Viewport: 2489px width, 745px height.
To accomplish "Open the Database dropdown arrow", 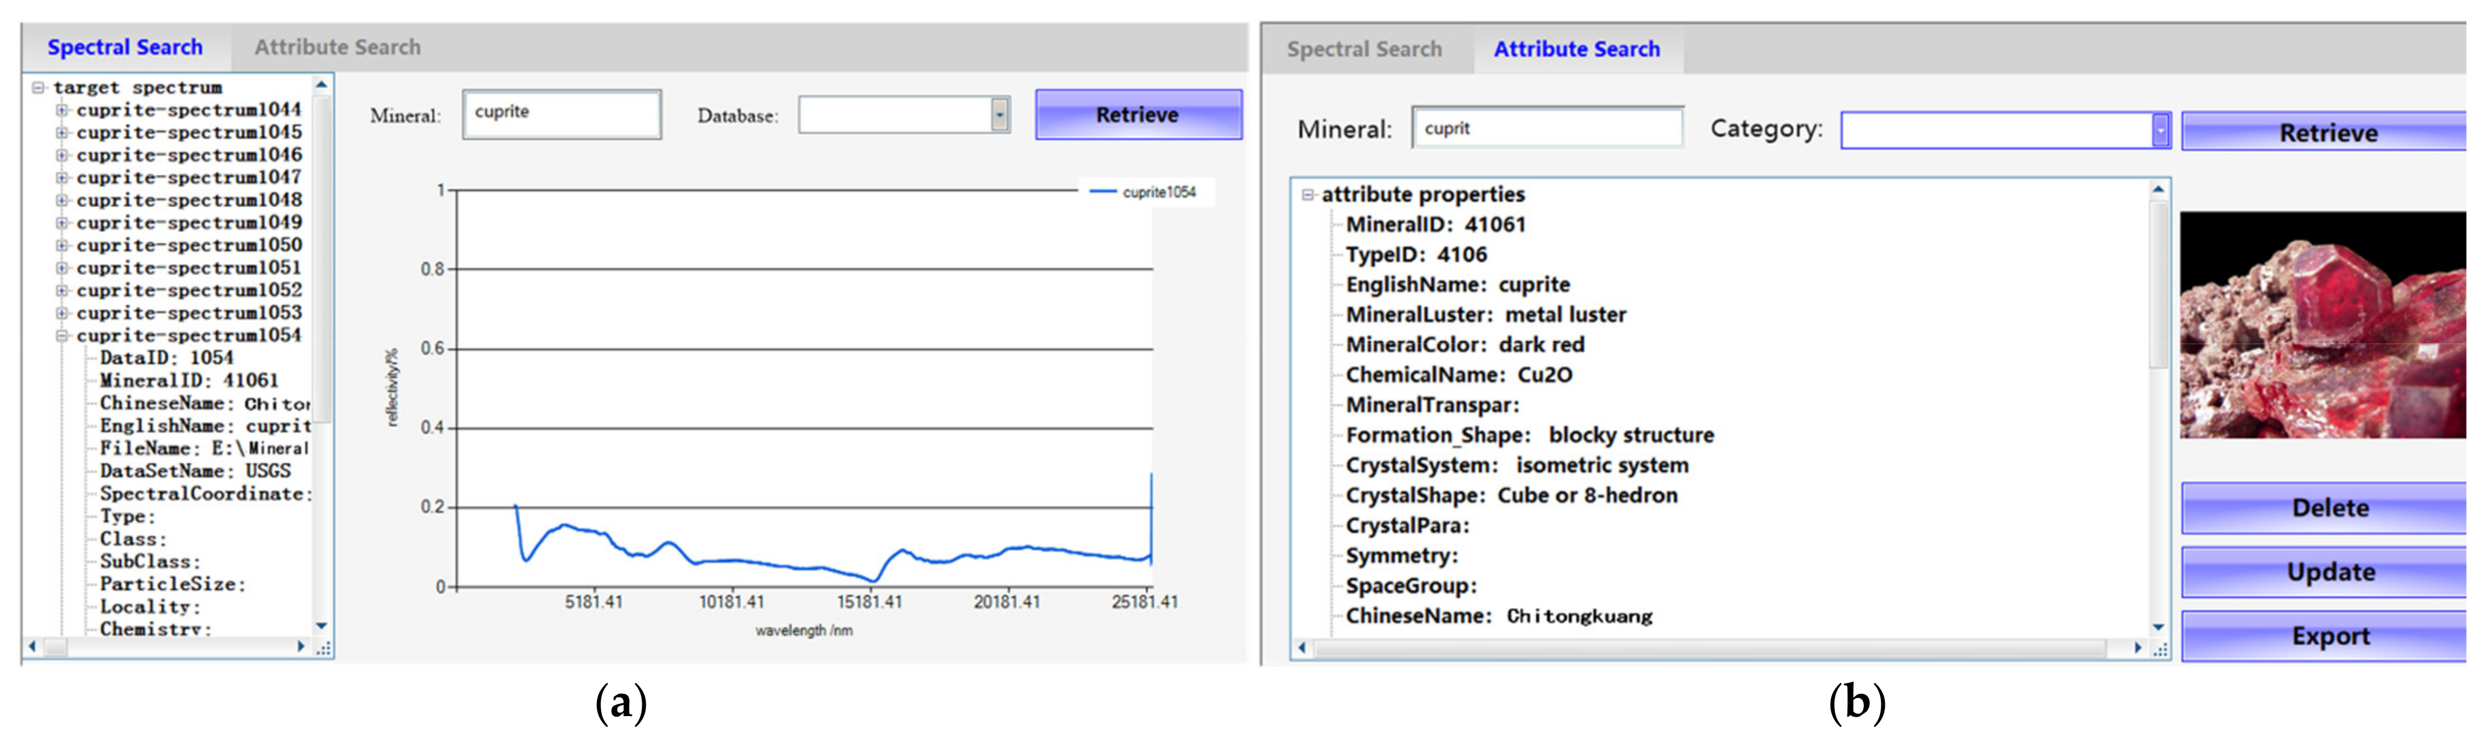I will click(1000, 116).
